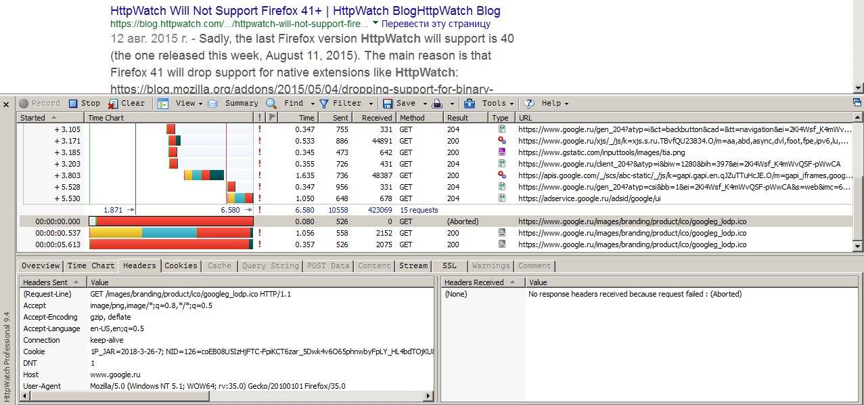Click warning mark on the +3.105 row

(x=260, y=129)
